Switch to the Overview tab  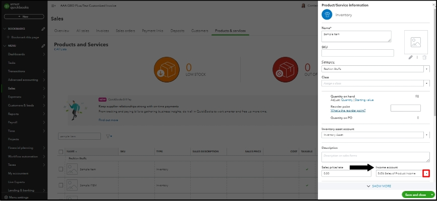[62, 31]
